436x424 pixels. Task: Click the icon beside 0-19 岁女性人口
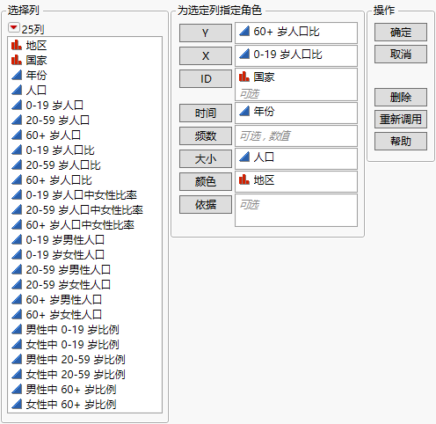point(17,255)
